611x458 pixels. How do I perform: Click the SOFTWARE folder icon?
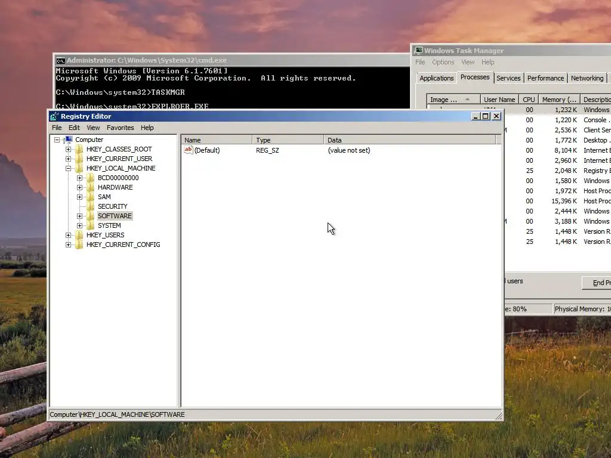(x=91, y=216)
